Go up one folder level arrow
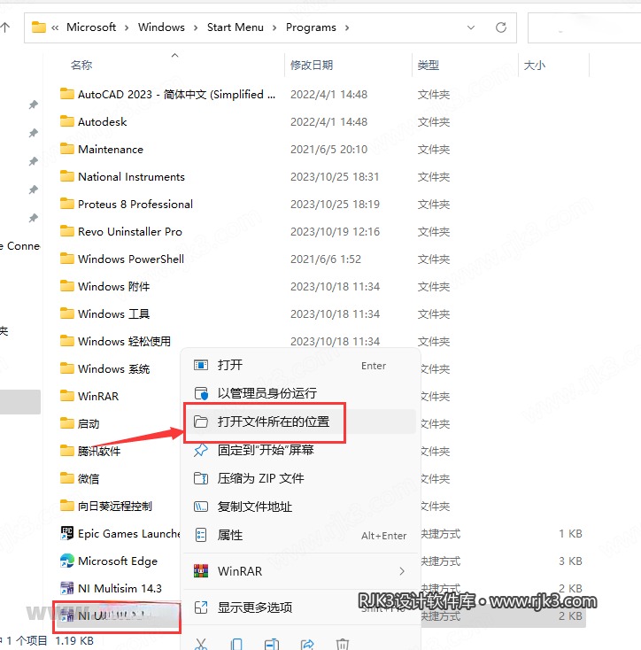The height and width of the screenshot is (650, 641). pos(5,27)
